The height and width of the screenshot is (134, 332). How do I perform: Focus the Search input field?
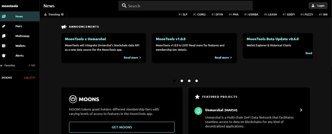coord(185,6)
